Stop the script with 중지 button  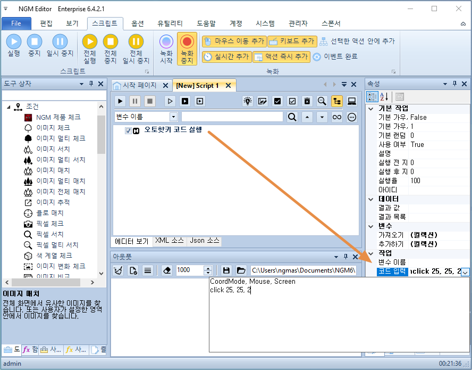click(x=35, y=46)
